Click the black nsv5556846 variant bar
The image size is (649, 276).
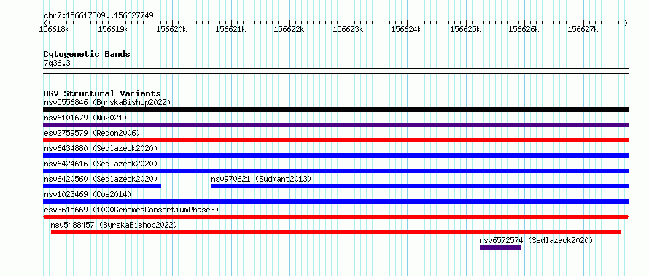[x=335, y=110]
